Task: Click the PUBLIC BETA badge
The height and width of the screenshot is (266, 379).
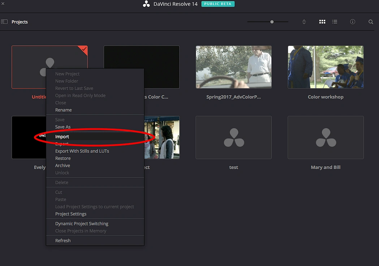Action: pyautogui.click(x=218, y=4)
